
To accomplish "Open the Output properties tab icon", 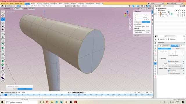I will coord(155,46).
